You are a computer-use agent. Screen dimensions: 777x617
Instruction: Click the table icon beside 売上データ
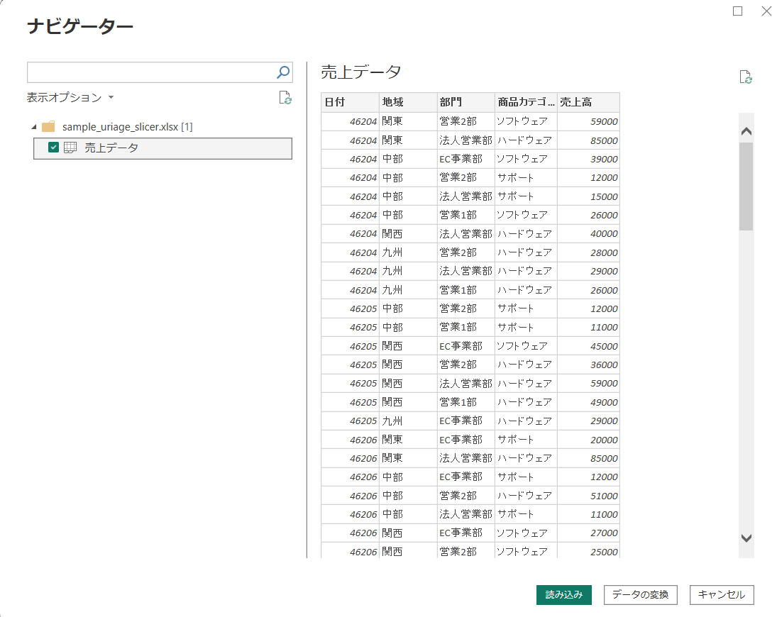pos(70,148)
